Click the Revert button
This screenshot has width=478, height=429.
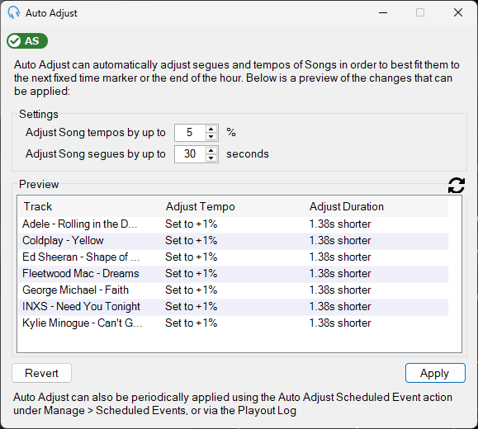[42, 373]
